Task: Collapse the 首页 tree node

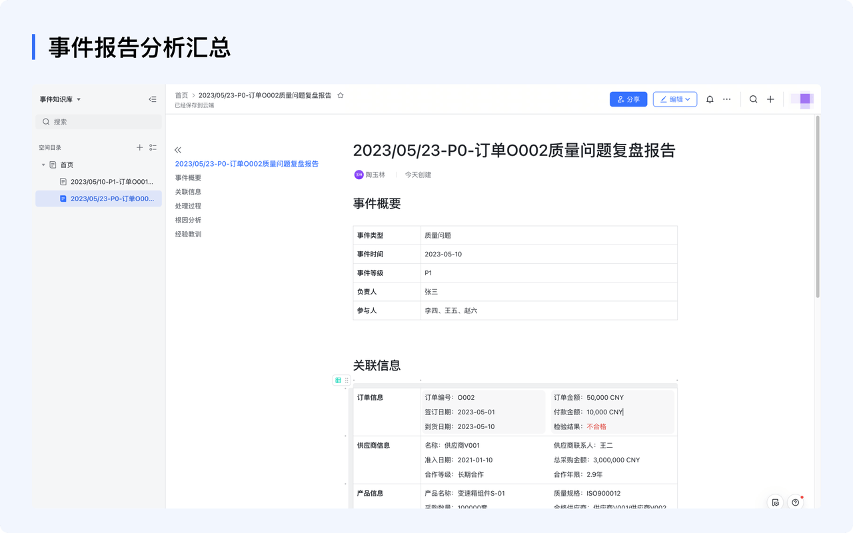Action: (x=43, y=165)
